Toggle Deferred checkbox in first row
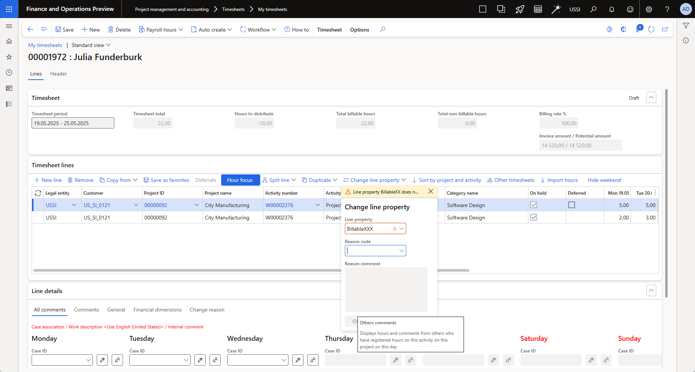695x372 pixels. point(572,205)
